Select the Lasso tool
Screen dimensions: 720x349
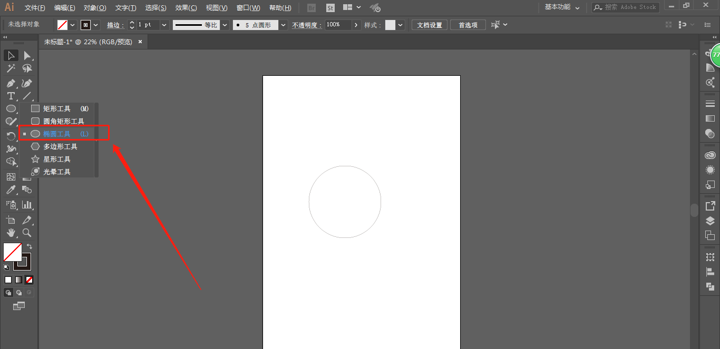tap(27, 68)
